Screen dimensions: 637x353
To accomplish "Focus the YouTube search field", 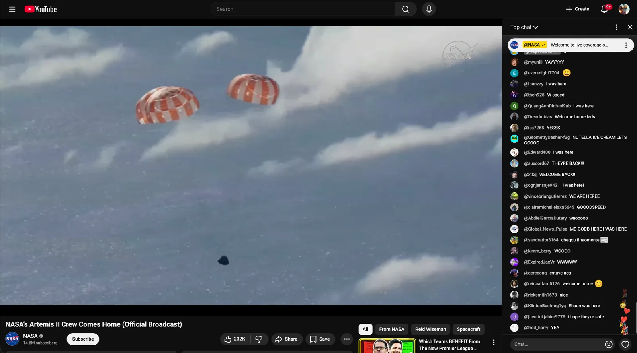I will click(303, 9).
